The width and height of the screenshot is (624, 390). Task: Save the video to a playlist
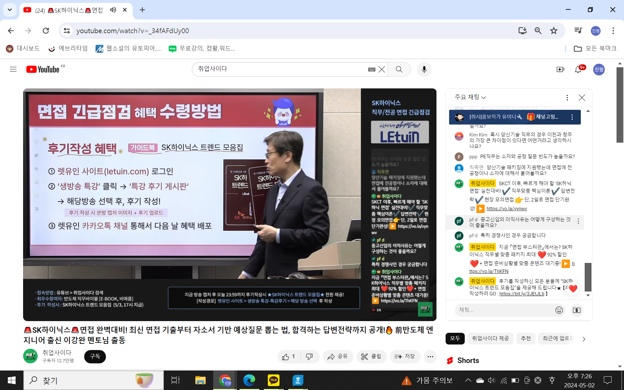(x=405, y=357)
